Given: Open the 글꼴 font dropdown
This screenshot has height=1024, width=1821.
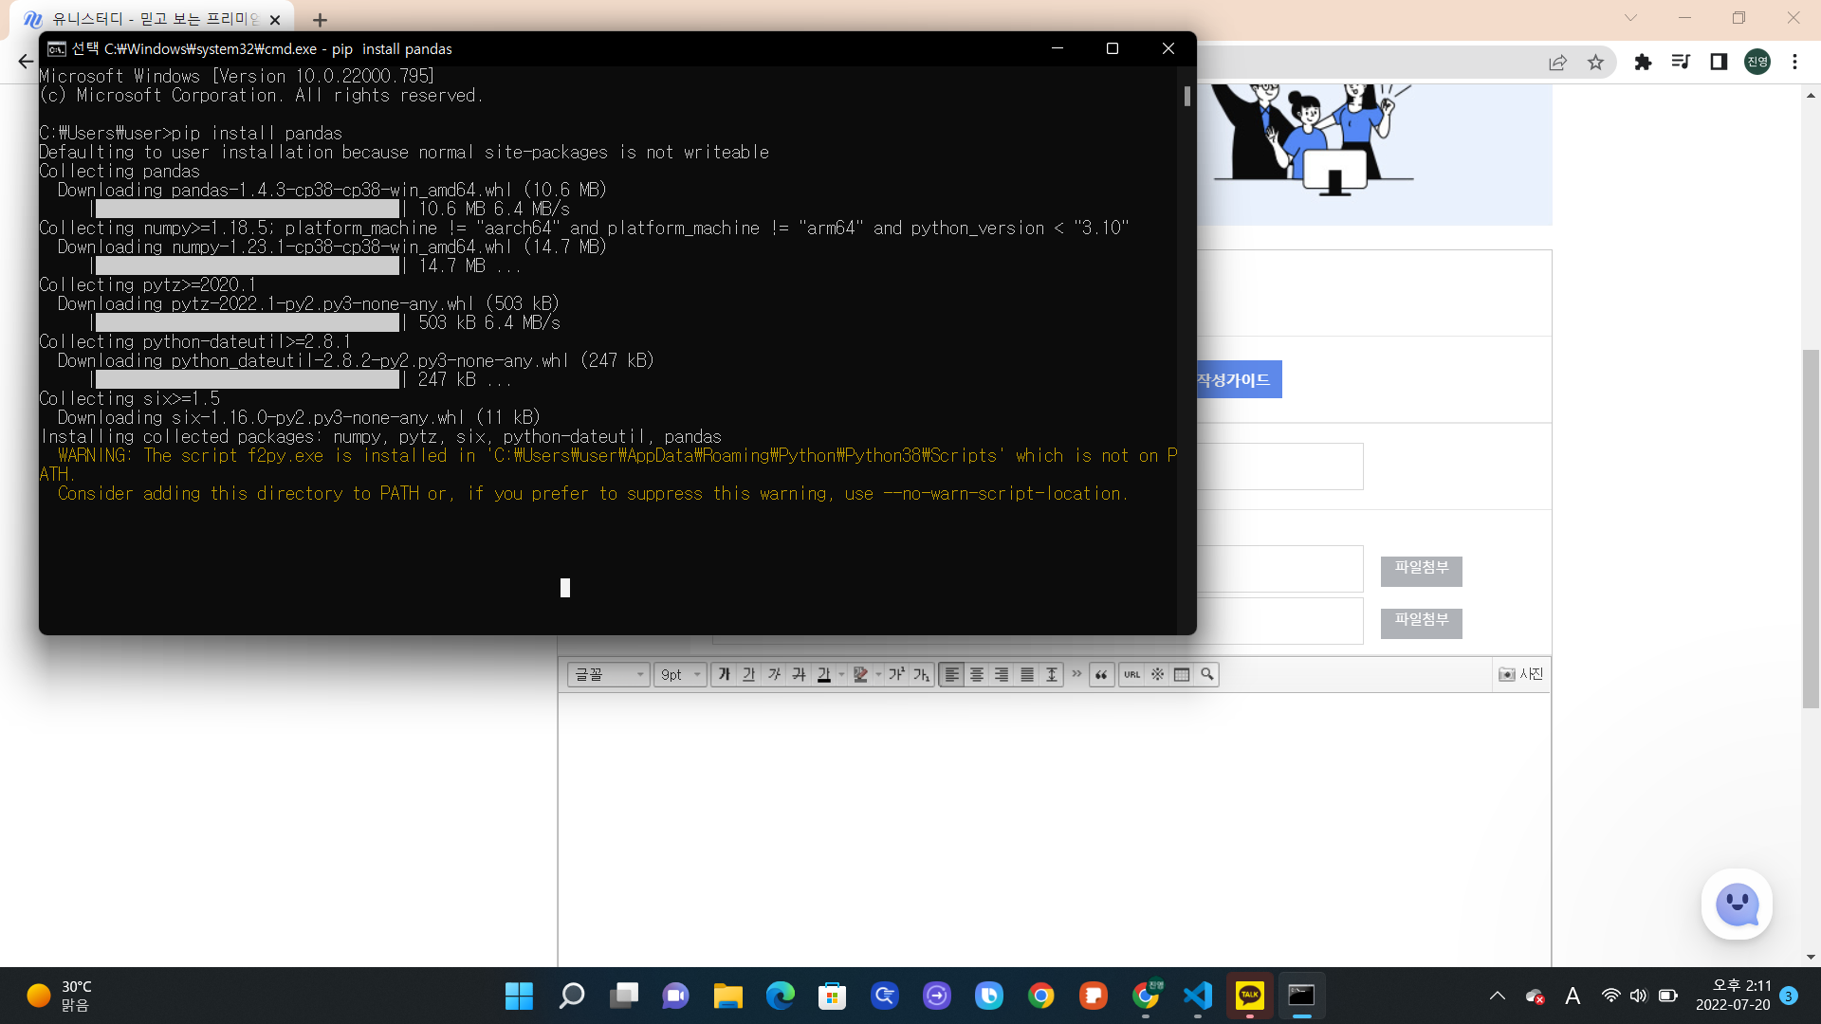Looking at the screenshot, I should (608, 674).
